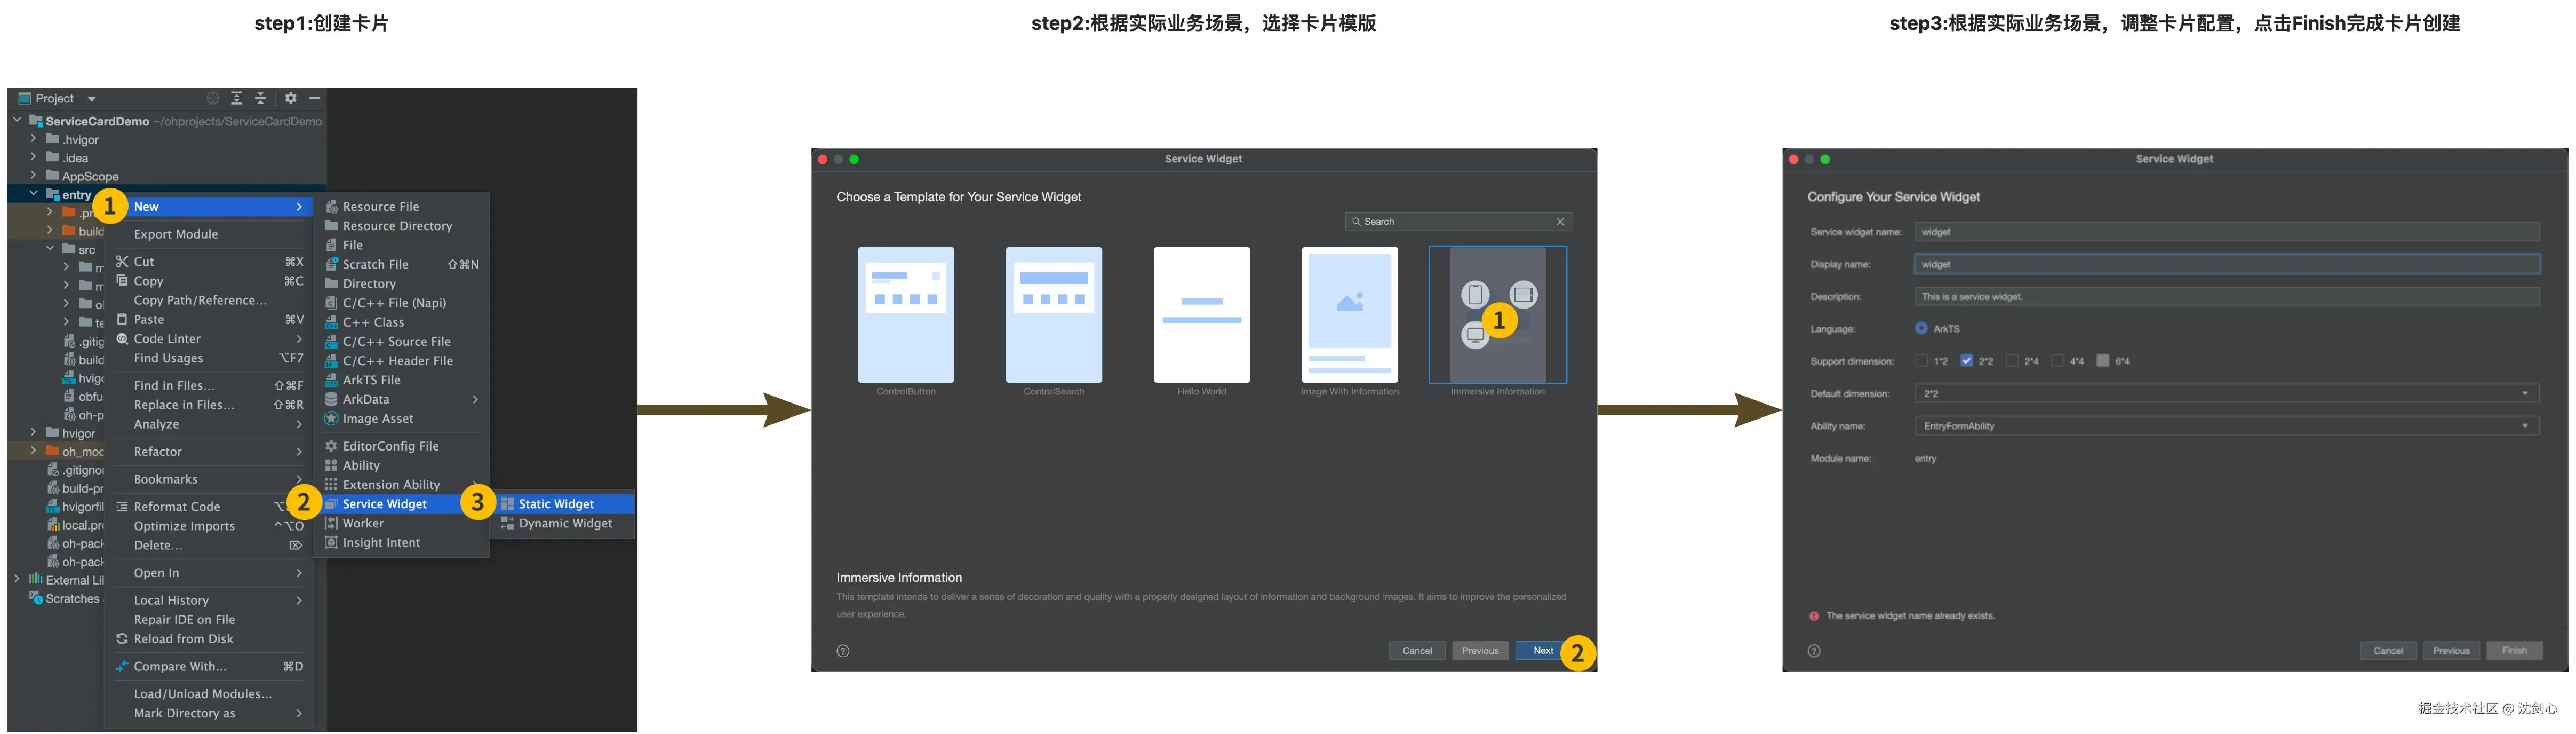The height and width of the screenshot is (734, 2576).
Task: Click the Expand All icon in Project panel
Action: point(237,98)
